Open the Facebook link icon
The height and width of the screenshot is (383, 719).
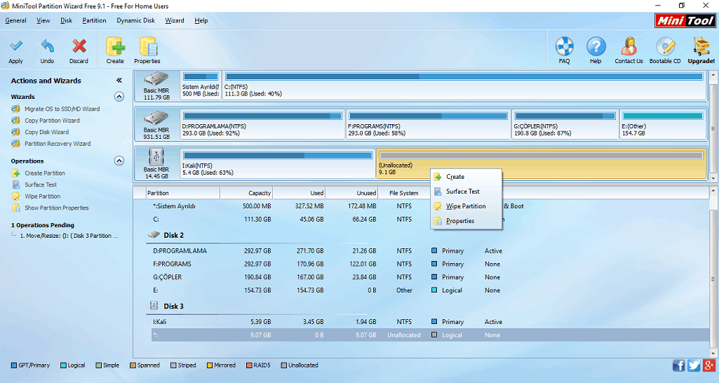(678, 365)
